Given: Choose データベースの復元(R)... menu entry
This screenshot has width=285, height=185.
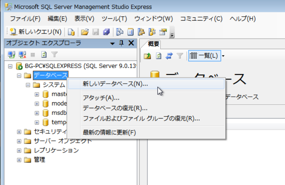Looking at the screenshot, I should pos(146,108).
